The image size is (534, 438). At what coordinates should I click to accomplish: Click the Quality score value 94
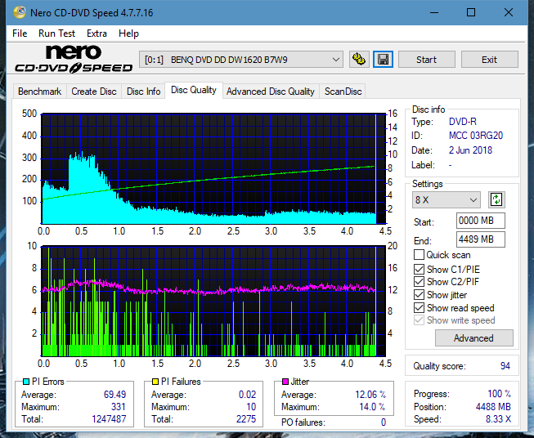[505, 366]
